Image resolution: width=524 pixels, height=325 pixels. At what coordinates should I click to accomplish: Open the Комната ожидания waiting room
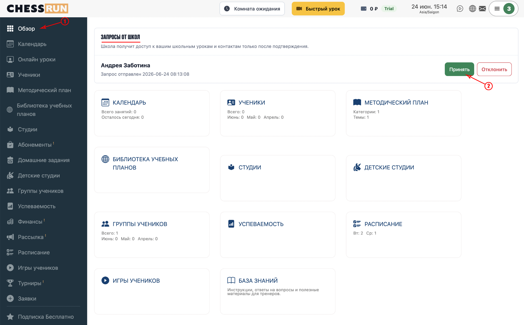tap(252, 9)
